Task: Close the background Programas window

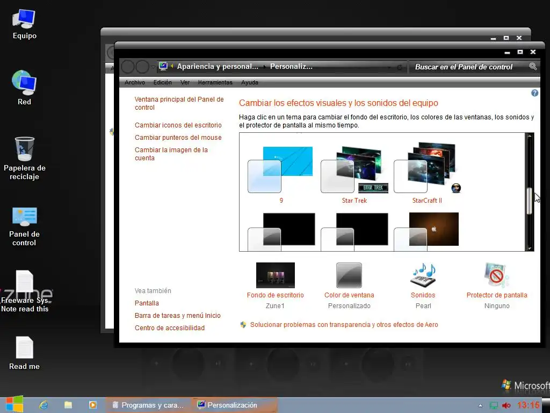Action: click(519, 38)
